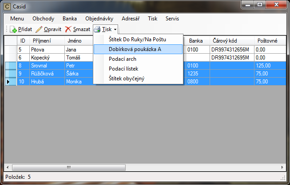Click the cell Šárka

[x=79, y=74]
